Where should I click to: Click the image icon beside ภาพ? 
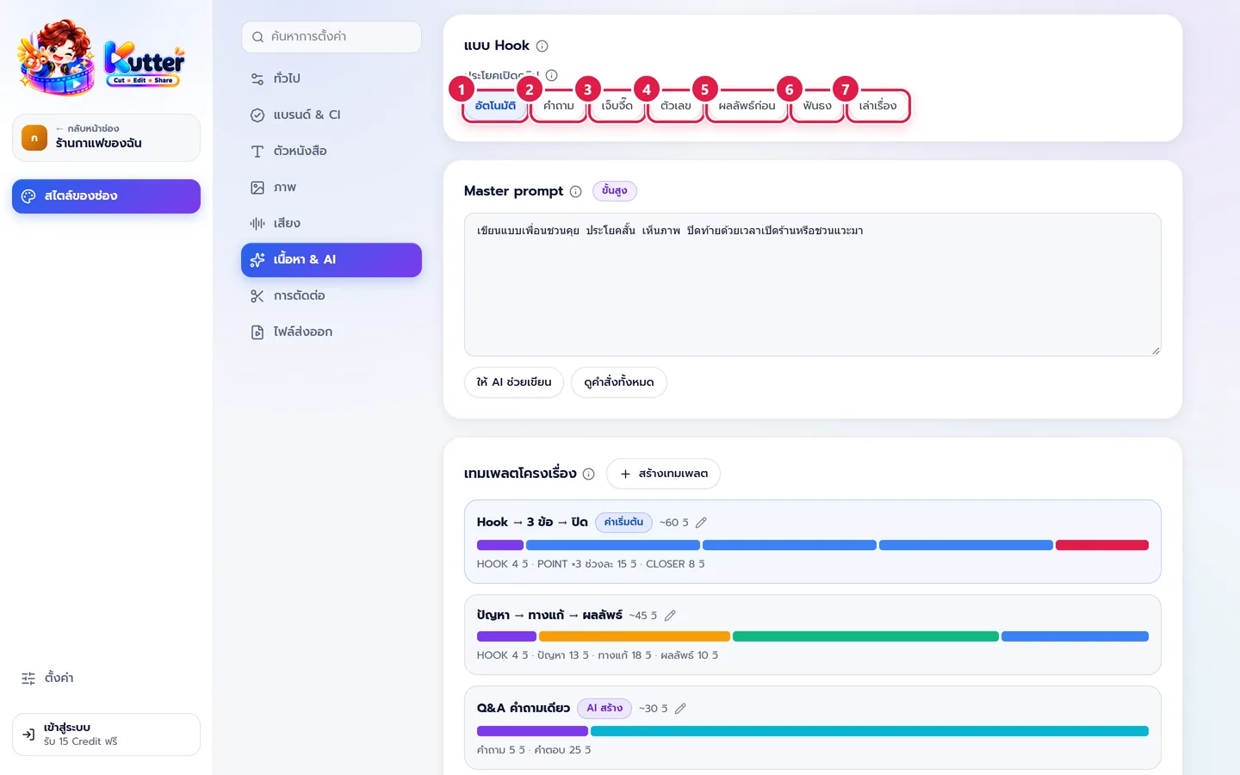point(257,188)
